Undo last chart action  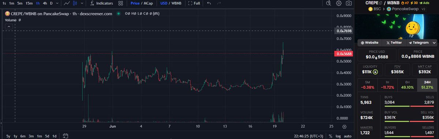click(209, 3)
